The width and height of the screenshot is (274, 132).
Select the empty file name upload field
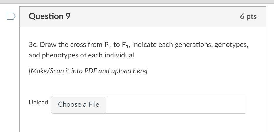click(176, 105)
